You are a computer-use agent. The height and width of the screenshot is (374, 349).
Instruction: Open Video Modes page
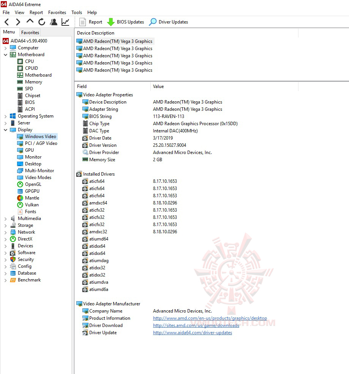click(35, 178)
